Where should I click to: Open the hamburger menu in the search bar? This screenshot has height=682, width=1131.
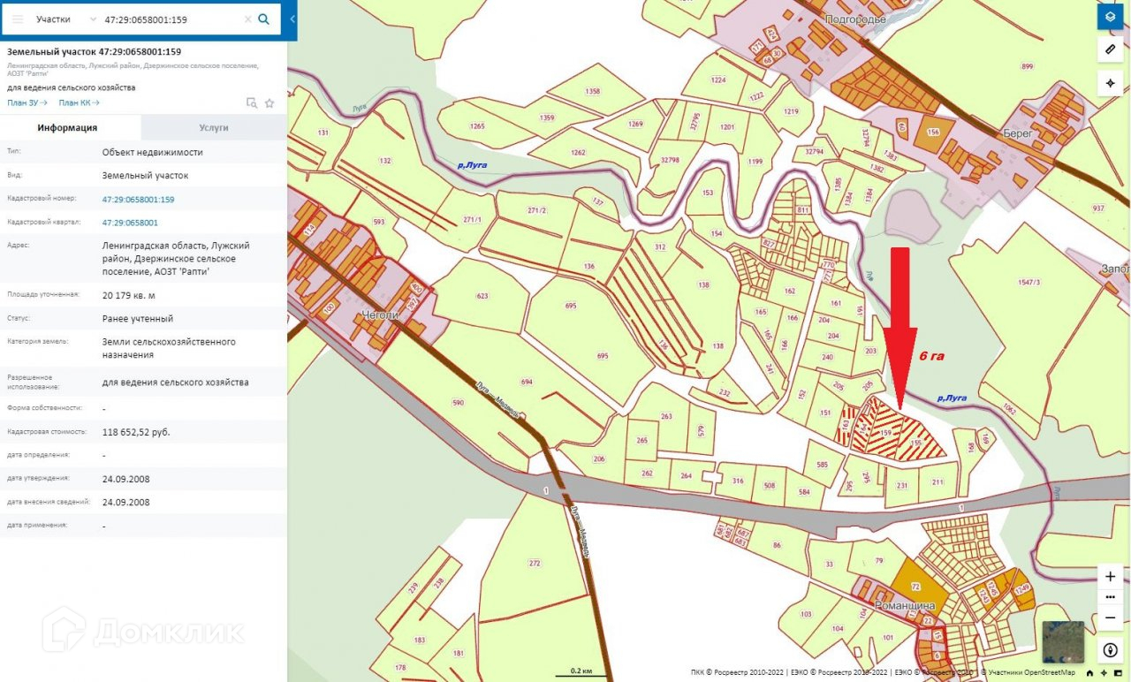pyautogui.click(x=18, y=19)
